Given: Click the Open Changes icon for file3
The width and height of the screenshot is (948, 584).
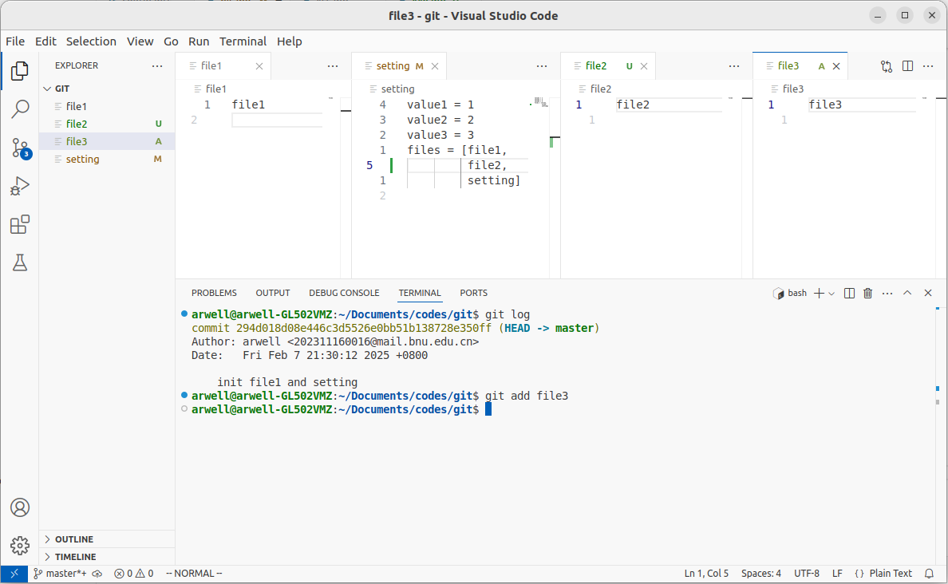Looking at the screenshot, I should [886, 66].
